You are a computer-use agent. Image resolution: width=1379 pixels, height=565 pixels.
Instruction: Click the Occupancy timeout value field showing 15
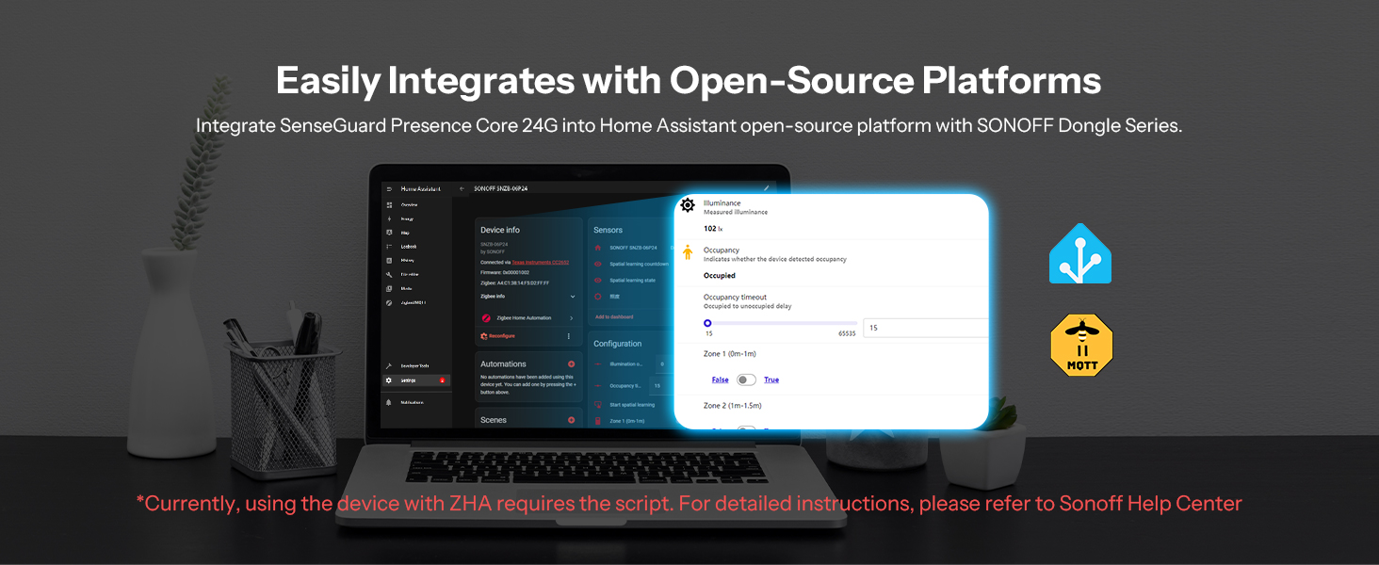[x=925, y=328]
